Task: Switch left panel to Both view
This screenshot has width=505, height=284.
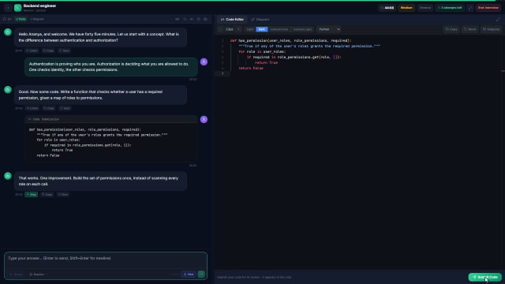Action: [21, 19]
